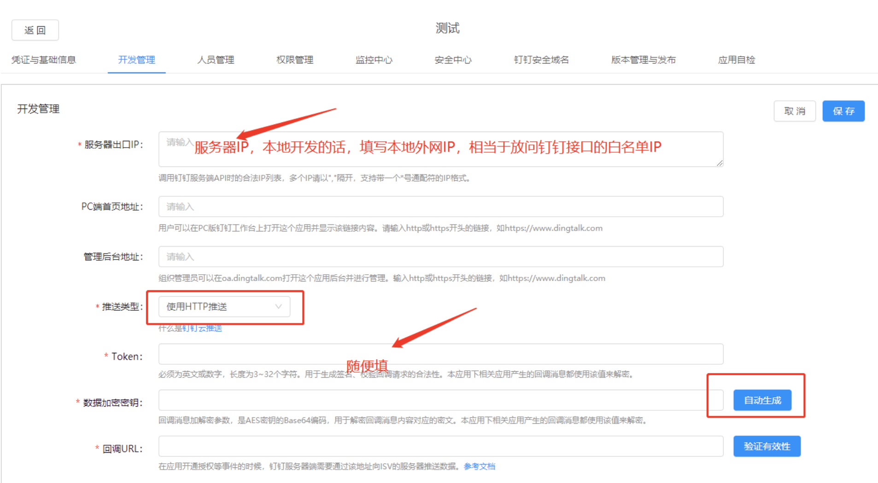This screenshot has height=483, width=878.
Task: Click the resize handle of IP text area
Action: tap(720, 163)
